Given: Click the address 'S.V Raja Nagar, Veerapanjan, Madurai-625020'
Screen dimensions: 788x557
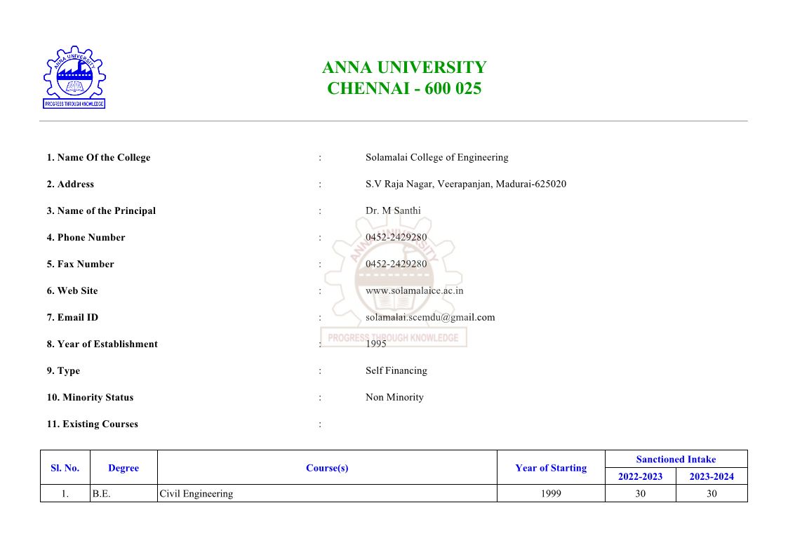Looking at the screenshot, I should click(466, 184).
